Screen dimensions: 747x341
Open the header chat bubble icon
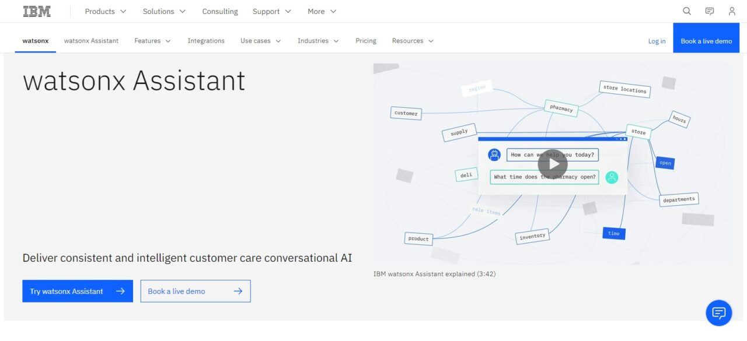pos(710,11)
